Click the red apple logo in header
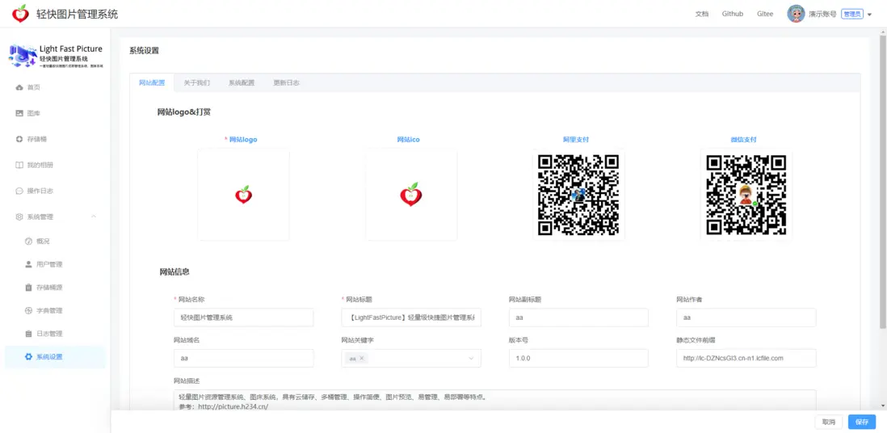 pyautogui.click(x=20, y=13)
